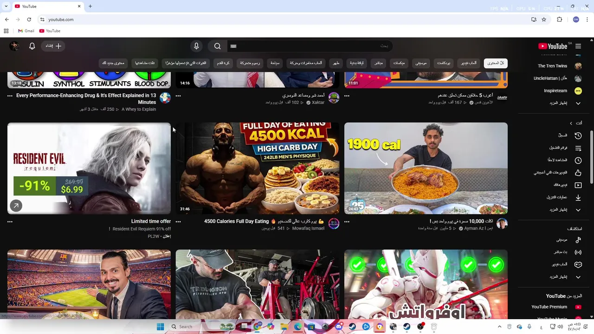Open options for Limited time offer ad
The image size is (594, 334).
point(10,222)
